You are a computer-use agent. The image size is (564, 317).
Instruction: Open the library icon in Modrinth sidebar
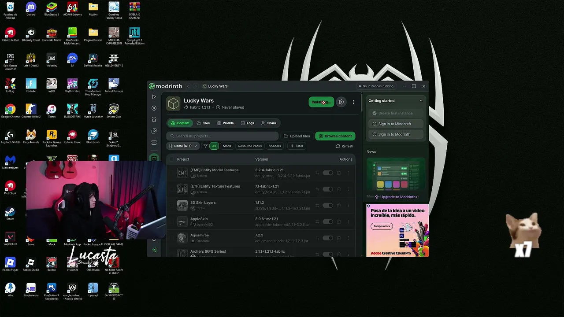point(154,131)
